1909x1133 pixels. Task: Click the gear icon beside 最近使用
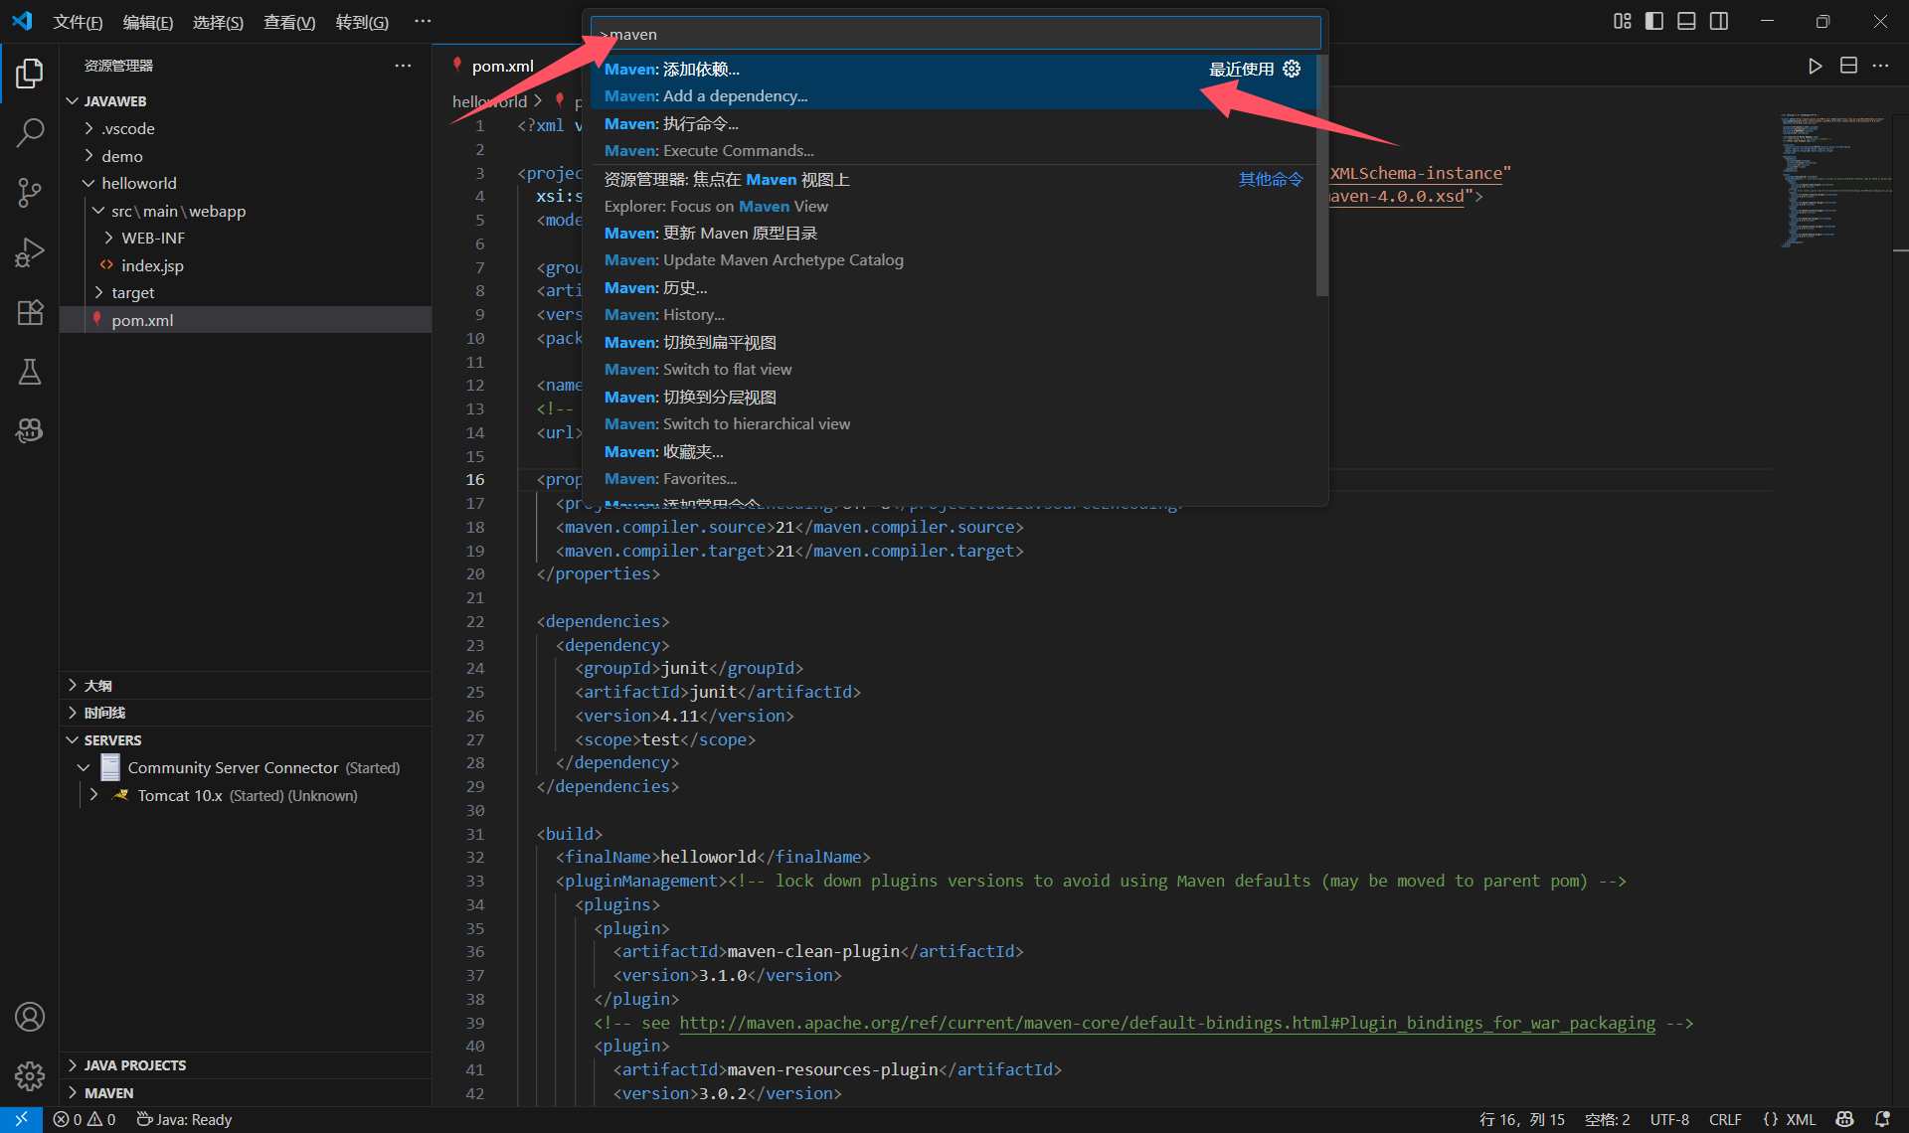coord(1292,69)
